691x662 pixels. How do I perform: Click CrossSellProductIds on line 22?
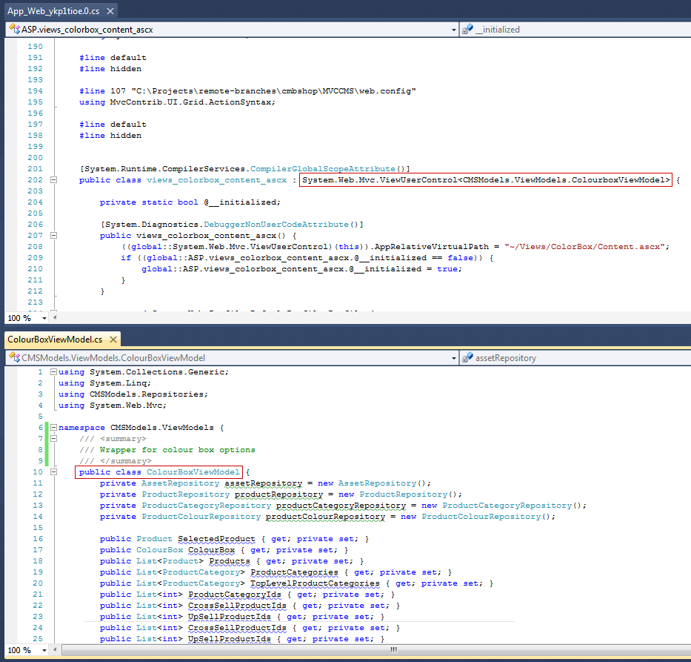pos(237,606)
